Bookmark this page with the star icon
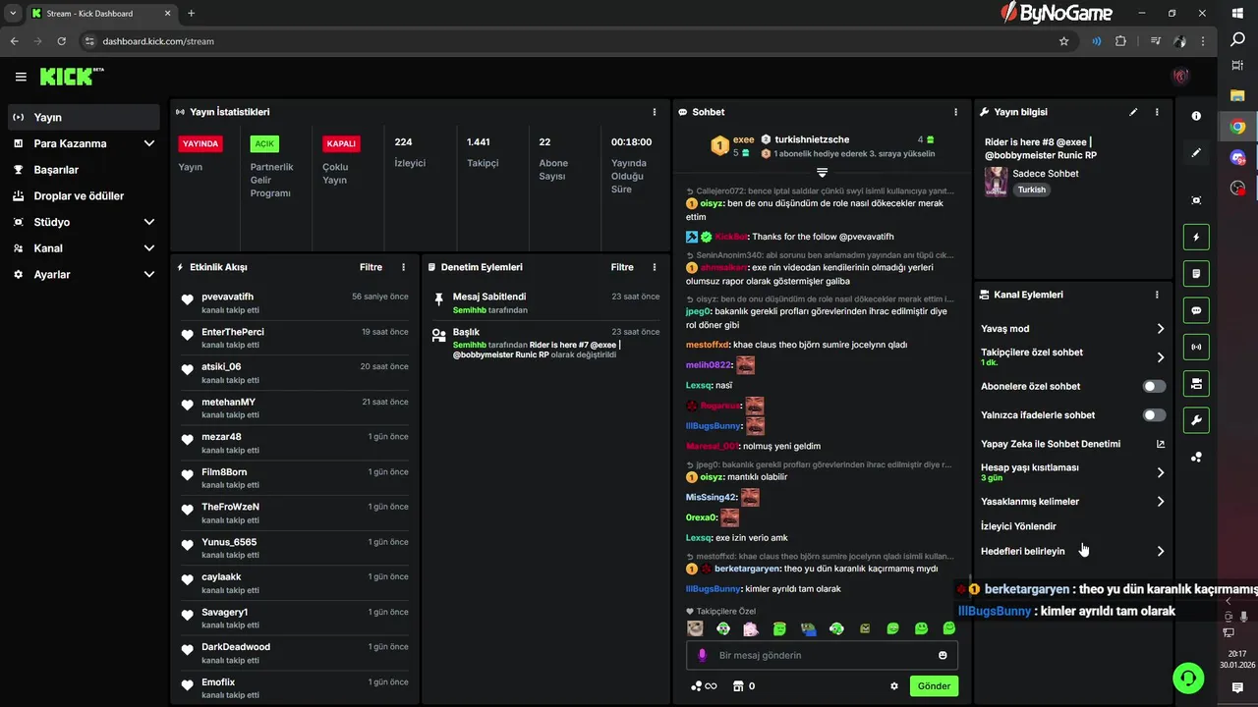1258x707 pixels. click(1063, 41)
